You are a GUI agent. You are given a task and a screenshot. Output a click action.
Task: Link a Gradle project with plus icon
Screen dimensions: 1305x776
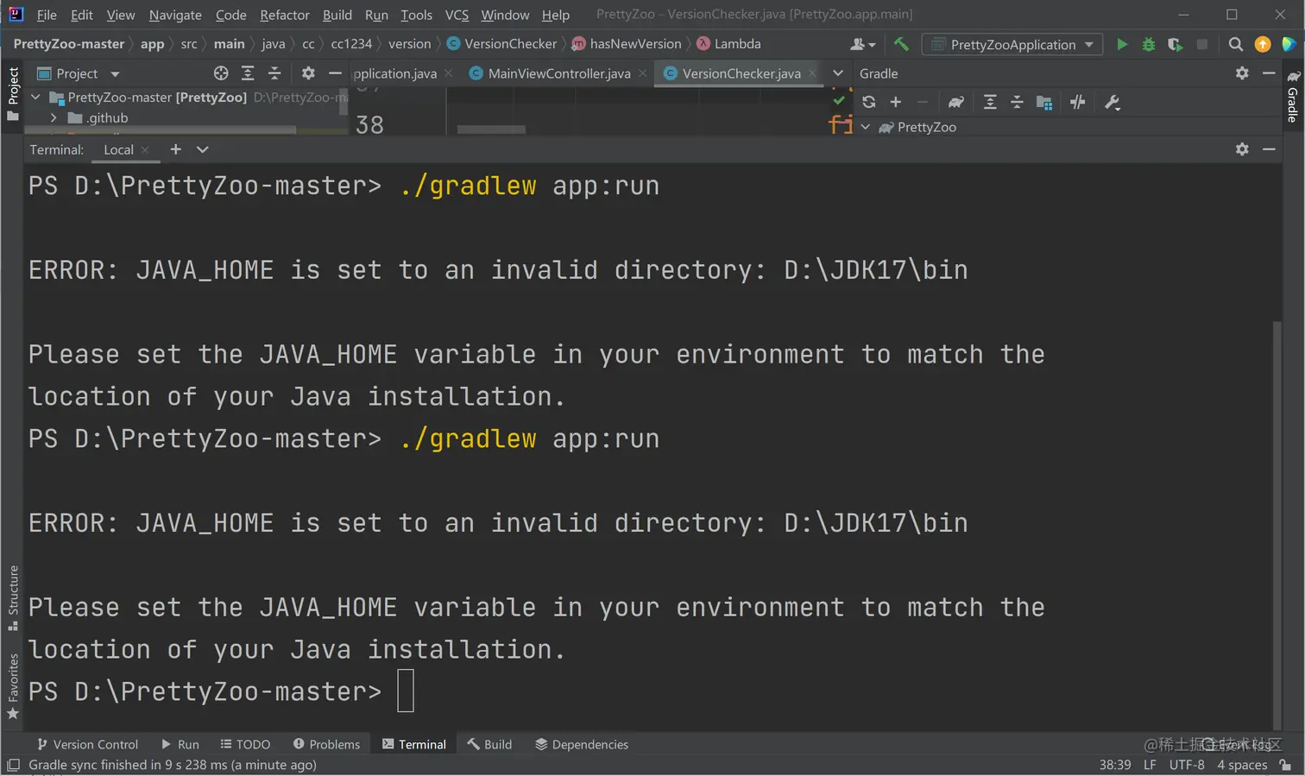click(896, 102)
